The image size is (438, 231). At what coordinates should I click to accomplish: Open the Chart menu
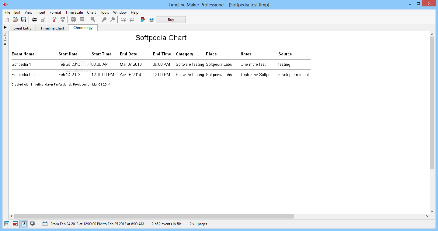click(91, 12)
